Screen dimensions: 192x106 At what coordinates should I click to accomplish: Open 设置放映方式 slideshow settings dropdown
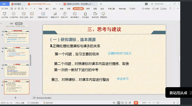pos(43,15)
